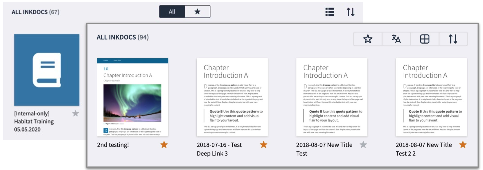The width and height of the screenshot is (483, 170).
Task: Click the sort arrows icon in new toolbar
Action: coord(453,39)
